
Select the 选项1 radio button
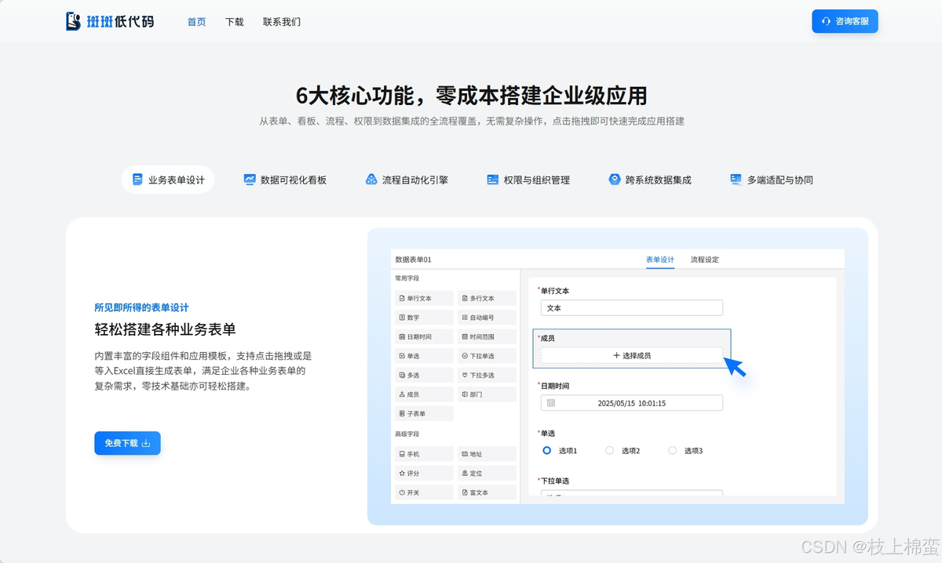[x=547, y=451]
